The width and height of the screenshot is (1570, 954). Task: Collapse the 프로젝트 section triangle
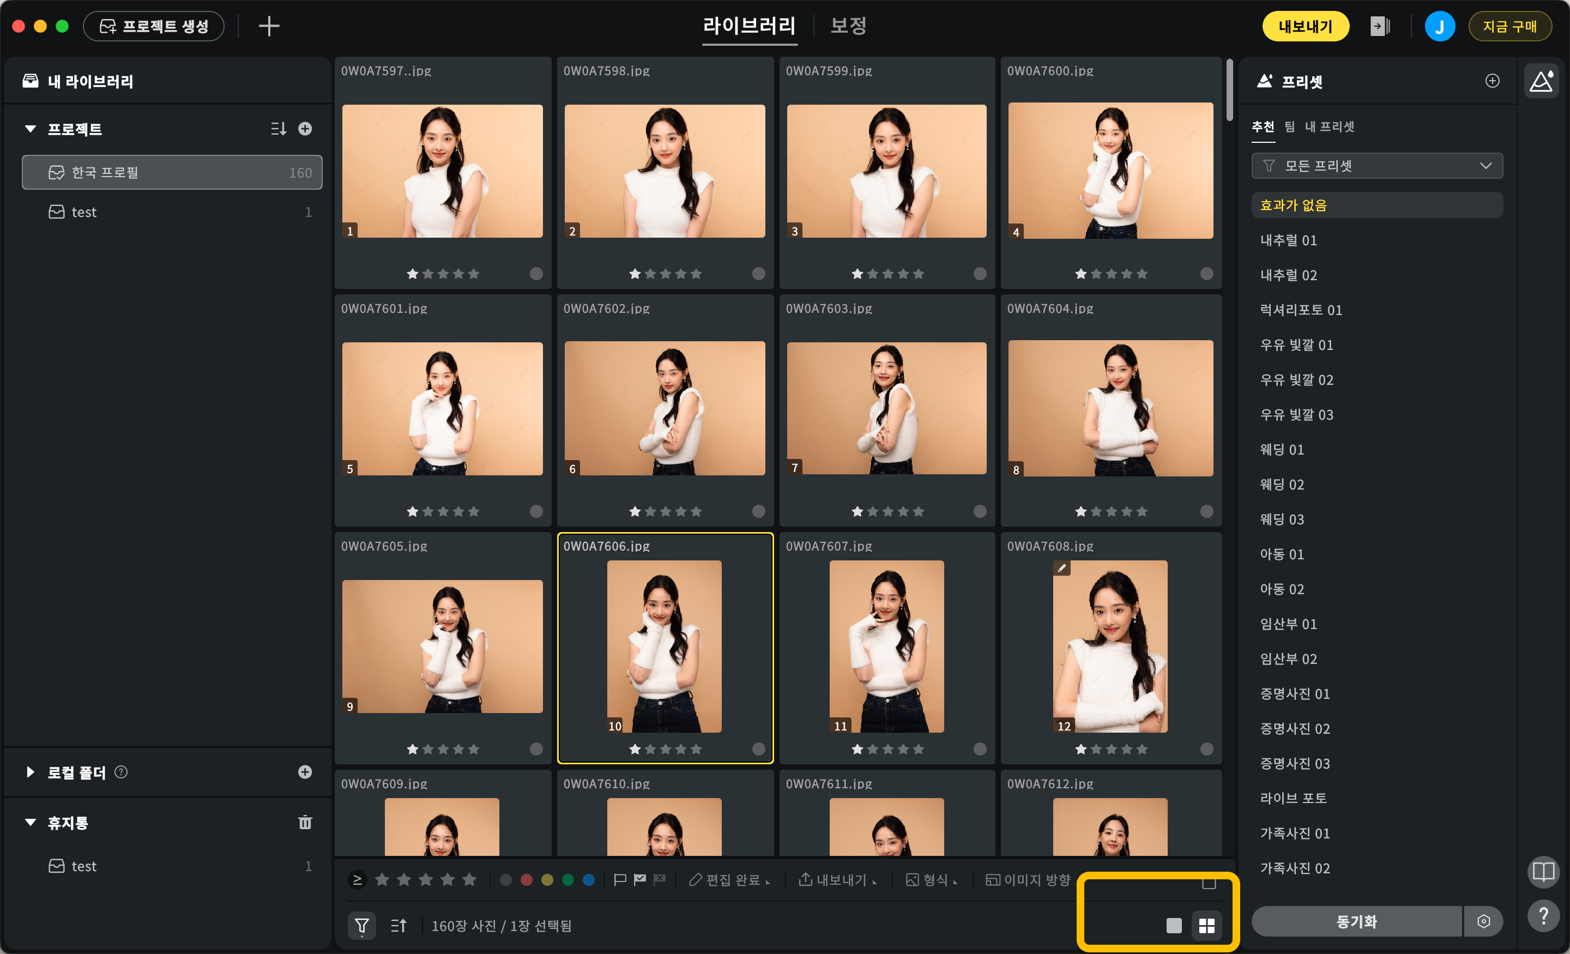tap(30, 129)
